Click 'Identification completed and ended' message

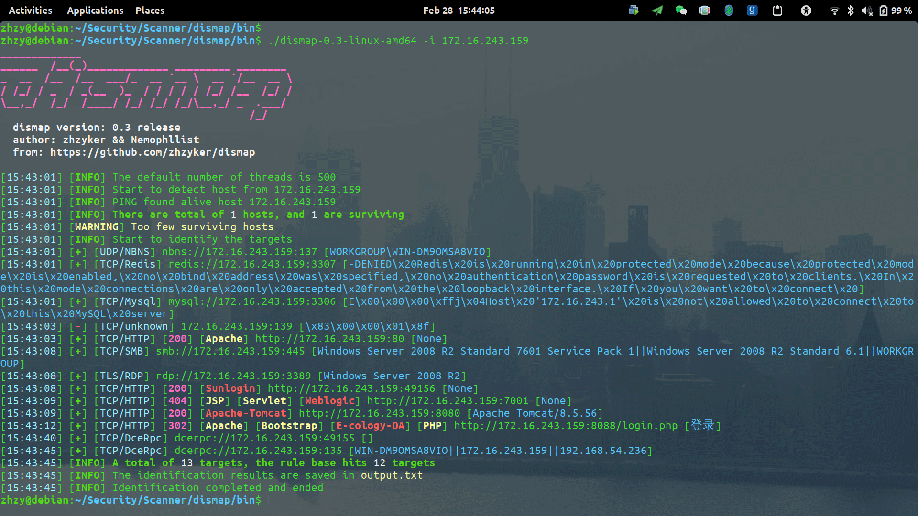click(x=218, y=487)
